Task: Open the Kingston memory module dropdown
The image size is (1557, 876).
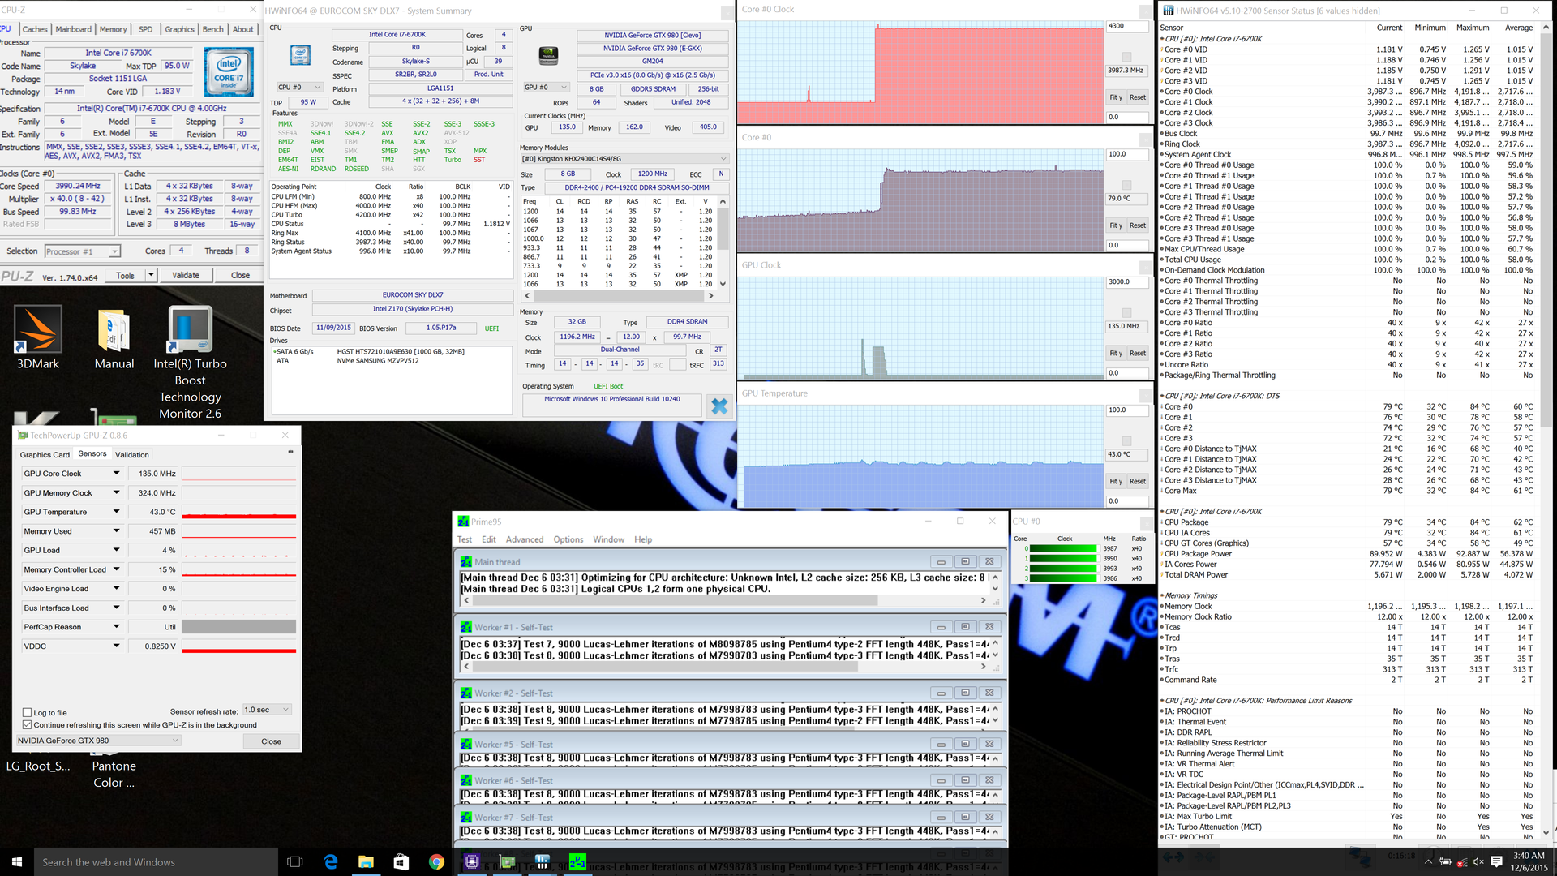Action: (x=624, y=159)
